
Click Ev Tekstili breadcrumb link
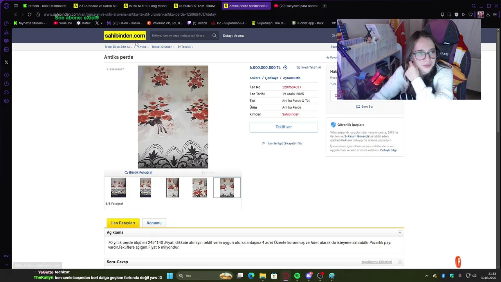(x=184, y=47)
